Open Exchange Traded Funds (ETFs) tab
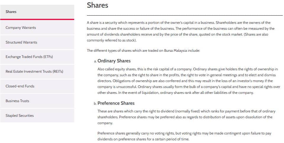The height and width of the screenshot is (143, 284). 37,57
